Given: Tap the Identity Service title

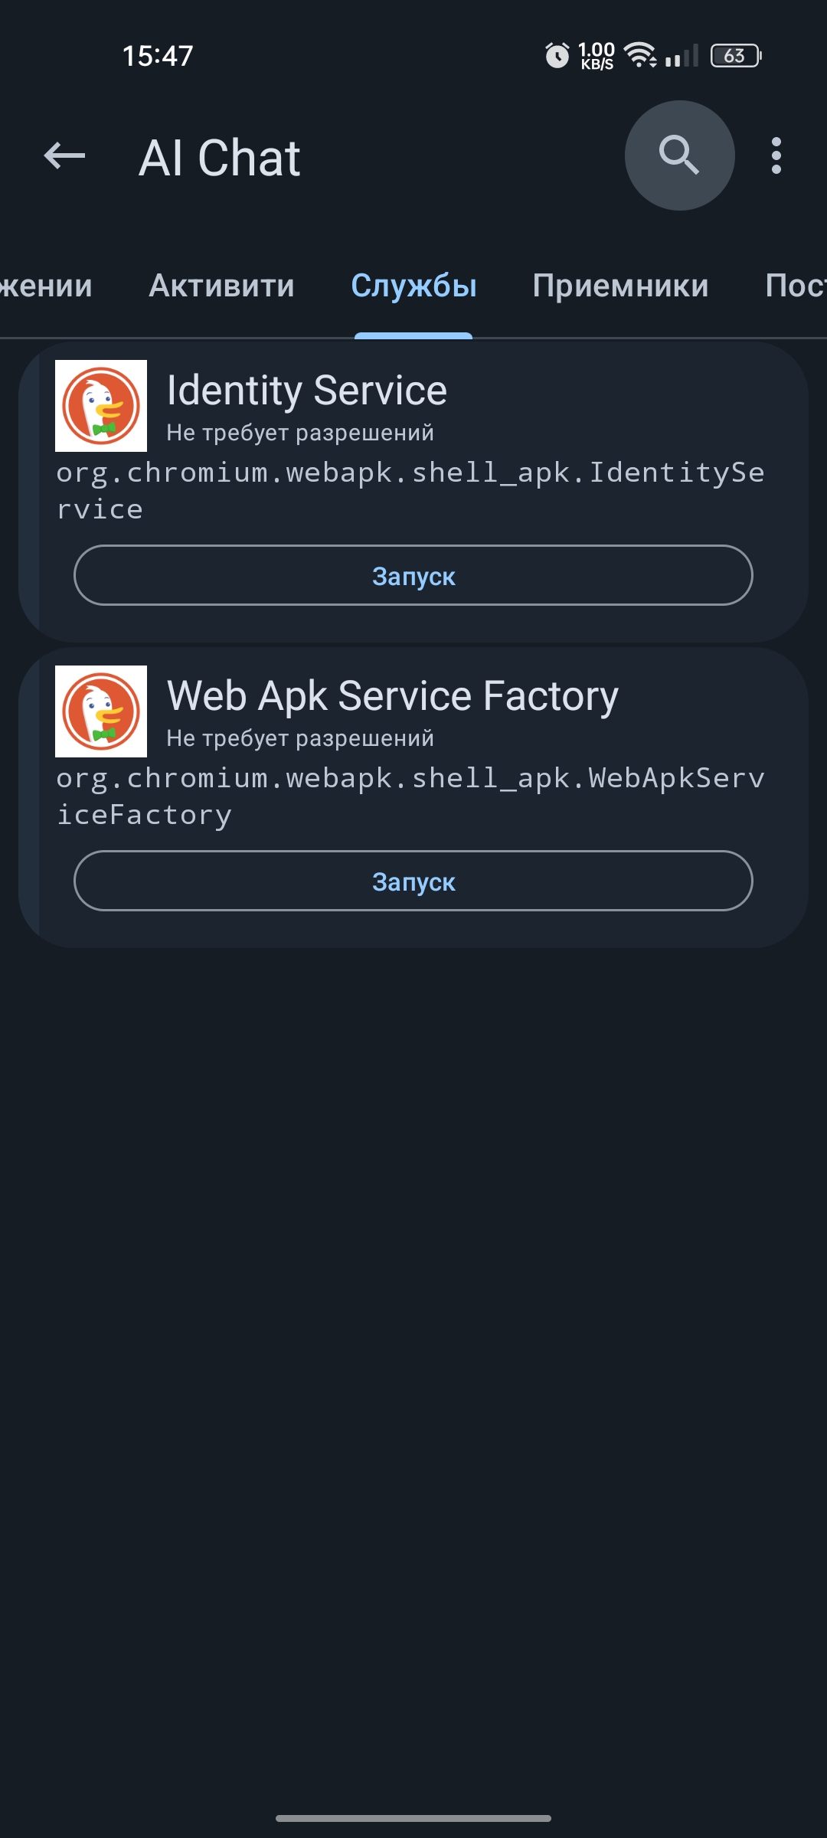Looking at the screenshot, I should tap(306, 391).
